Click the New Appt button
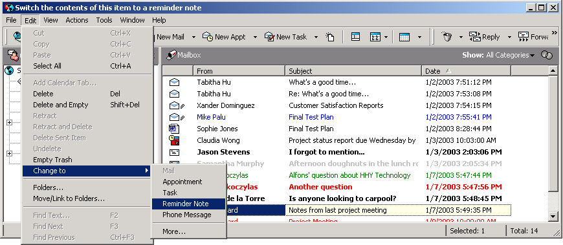The height and width of the screenshot is (245, 563). coord(225,37)
